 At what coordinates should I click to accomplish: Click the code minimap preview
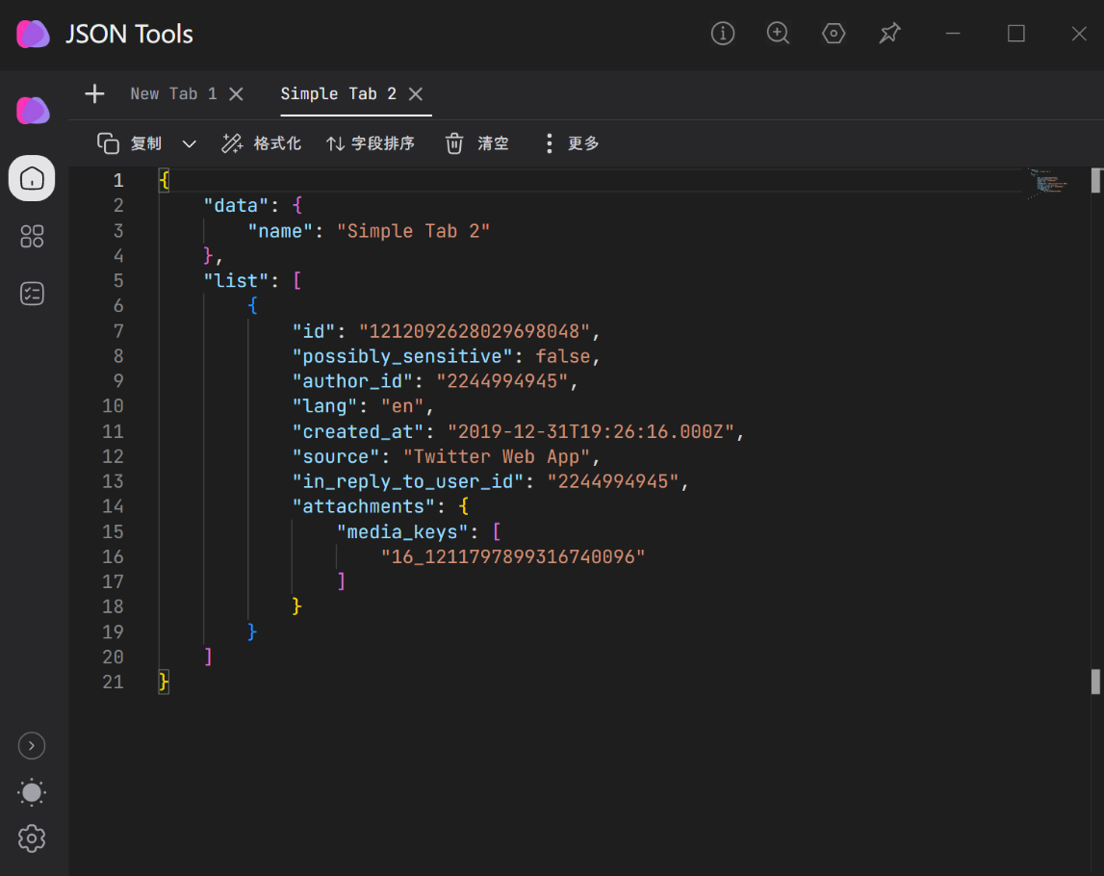(x=1049, y=182)
